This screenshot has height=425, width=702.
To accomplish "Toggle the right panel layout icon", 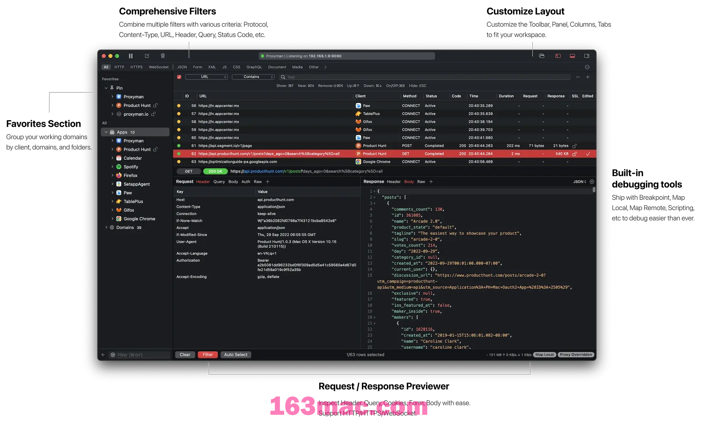I will 587,56.
